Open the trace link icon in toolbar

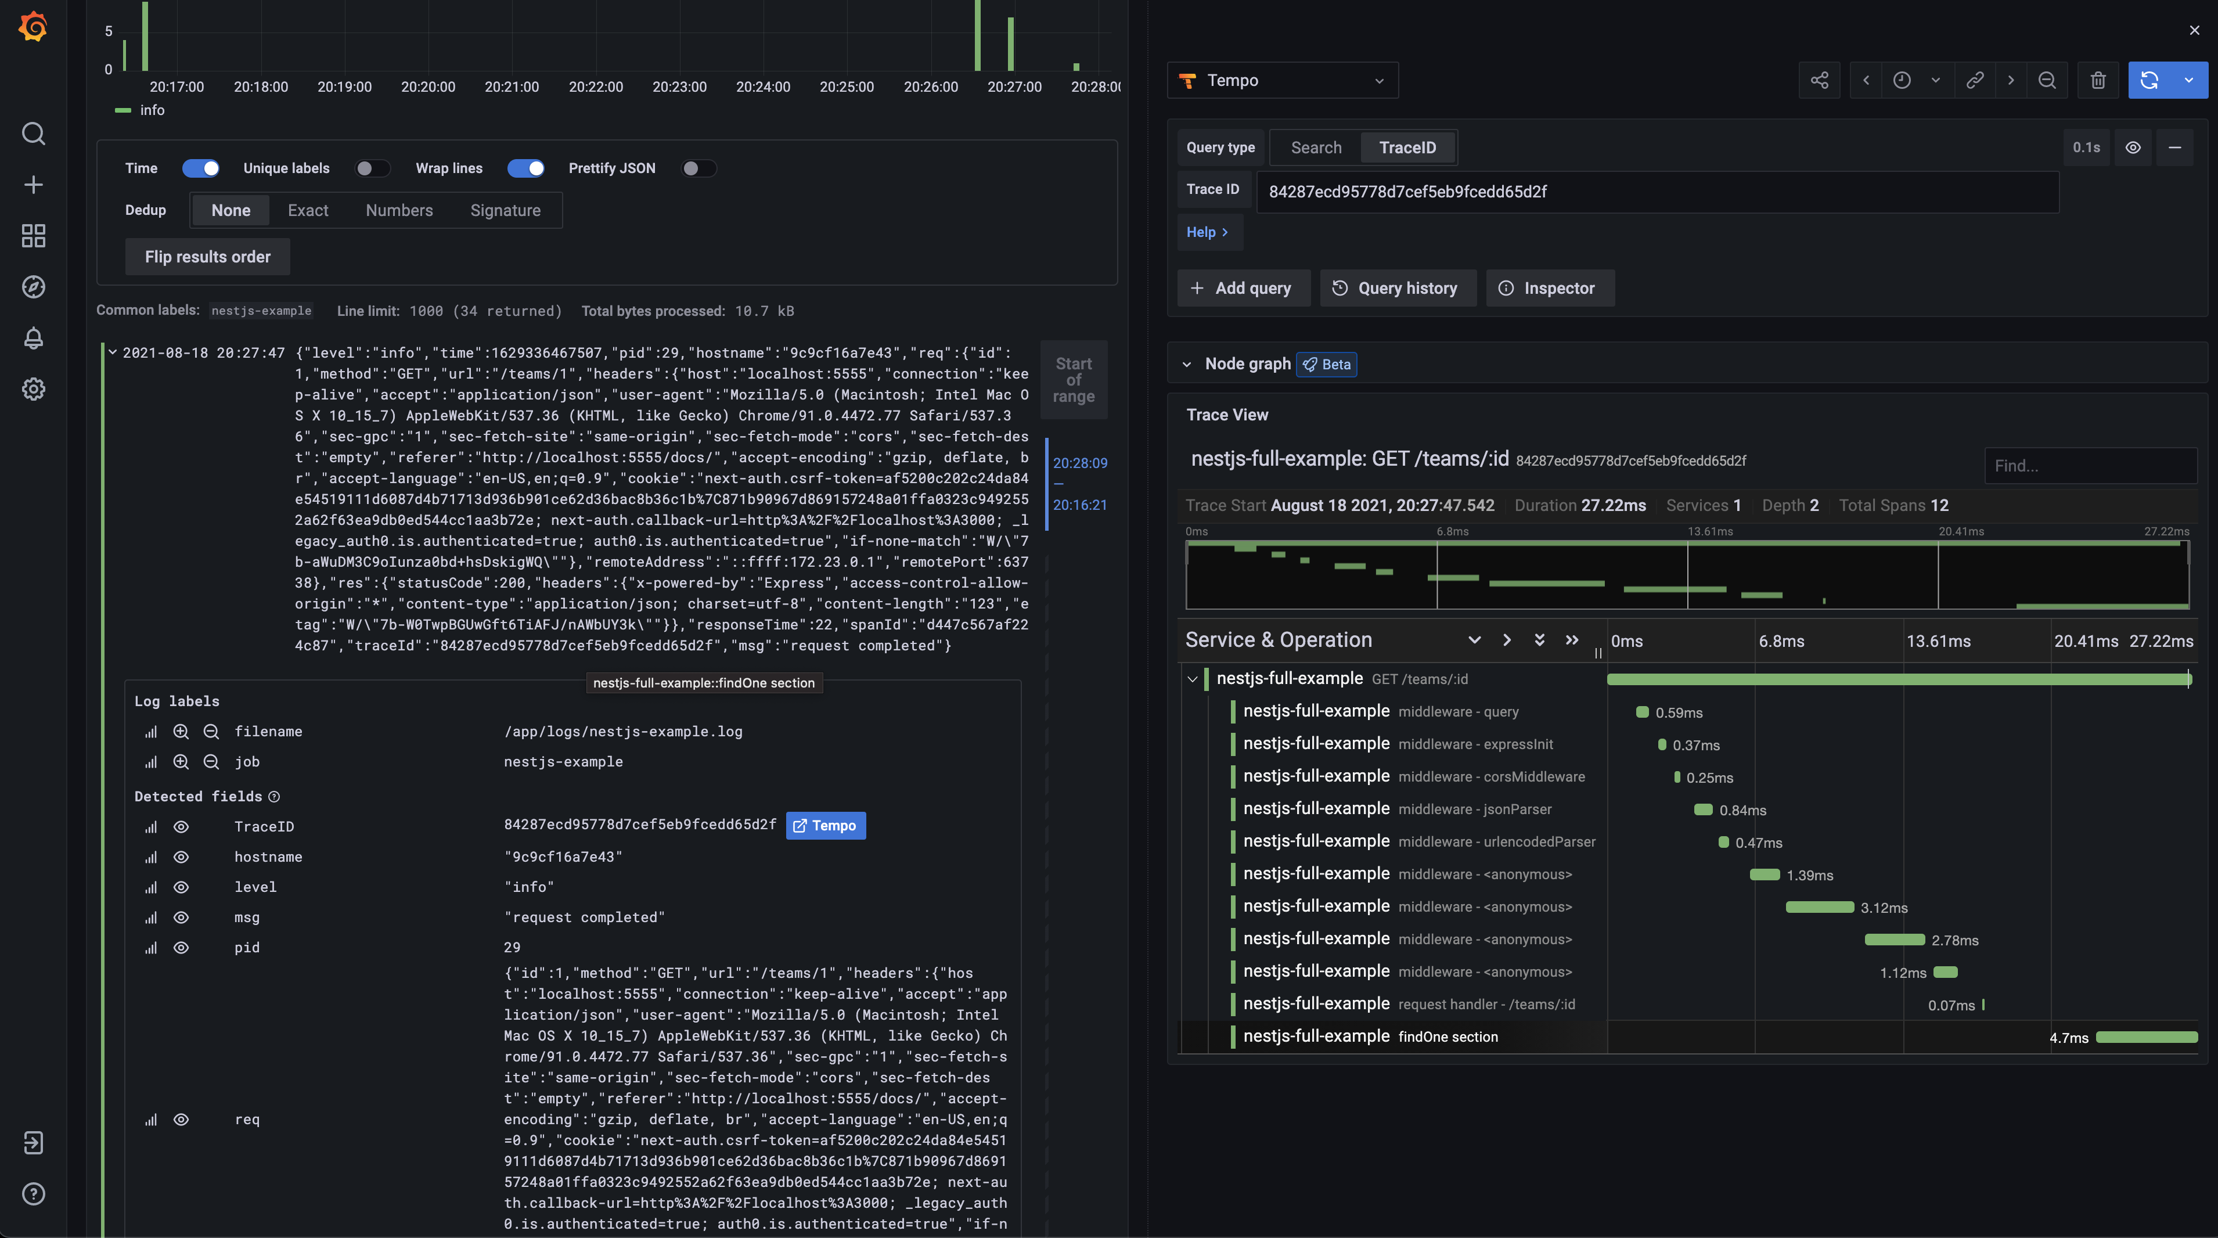tap(1974, 79)
